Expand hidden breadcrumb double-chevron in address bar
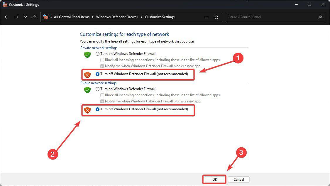Screen dimensions: 330x186 [50, 17]
